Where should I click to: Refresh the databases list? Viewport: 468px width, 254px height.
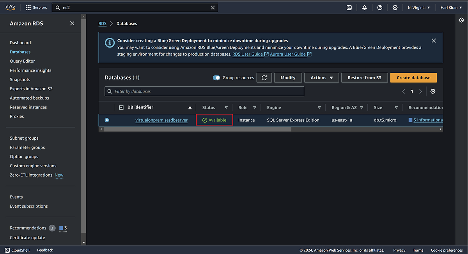click(x=264, y=77)
